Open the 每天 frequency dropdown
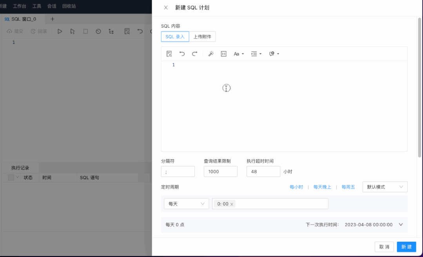 [x=186, y=203]
